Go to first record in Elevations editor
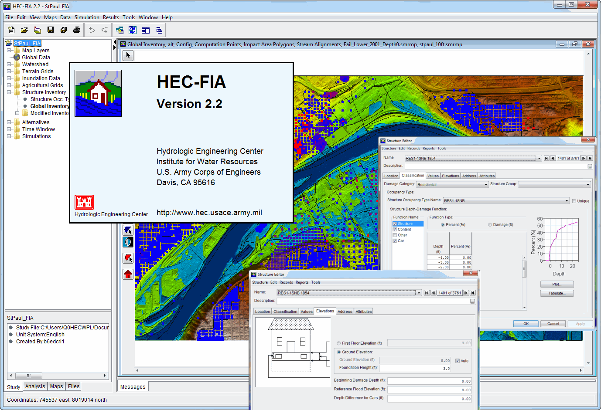This screenshot has height=410, width=601. [x=427, y=293]
